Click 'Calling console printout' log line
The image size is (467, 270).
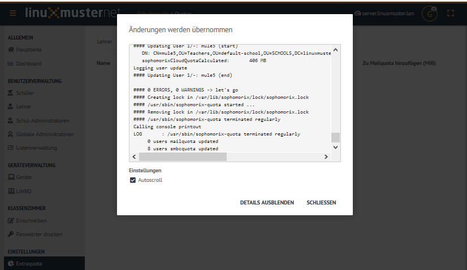pos(167,127)
